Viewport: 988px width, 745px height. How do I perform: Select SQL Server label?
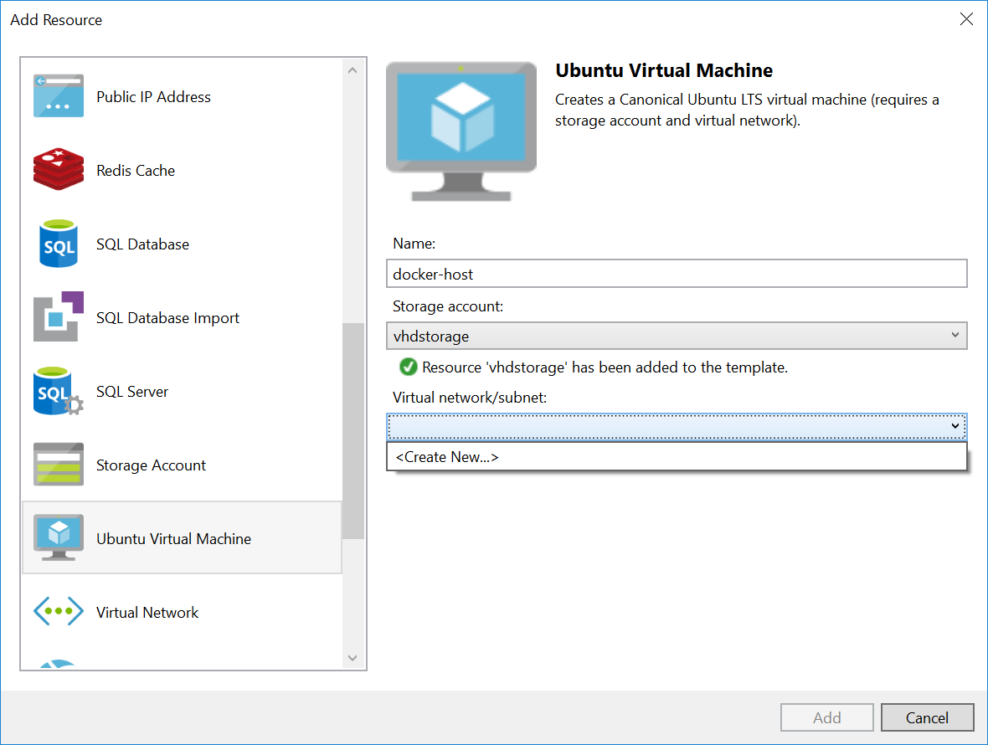click(132, 392)
